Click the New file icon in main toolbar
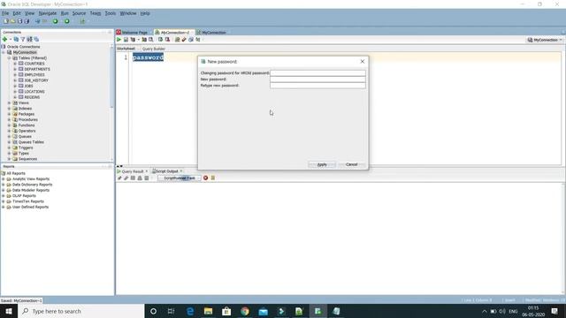The width and height of the screenshot is (566, 318). 6,21
